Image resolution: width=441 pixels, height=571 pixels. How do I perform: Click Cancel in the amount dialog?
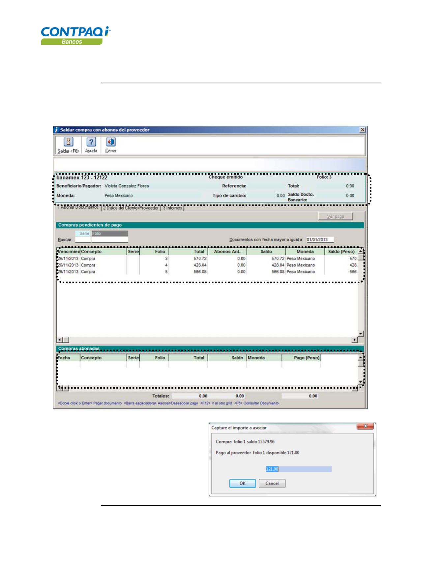pyautogui.click(x=272, y=484)
